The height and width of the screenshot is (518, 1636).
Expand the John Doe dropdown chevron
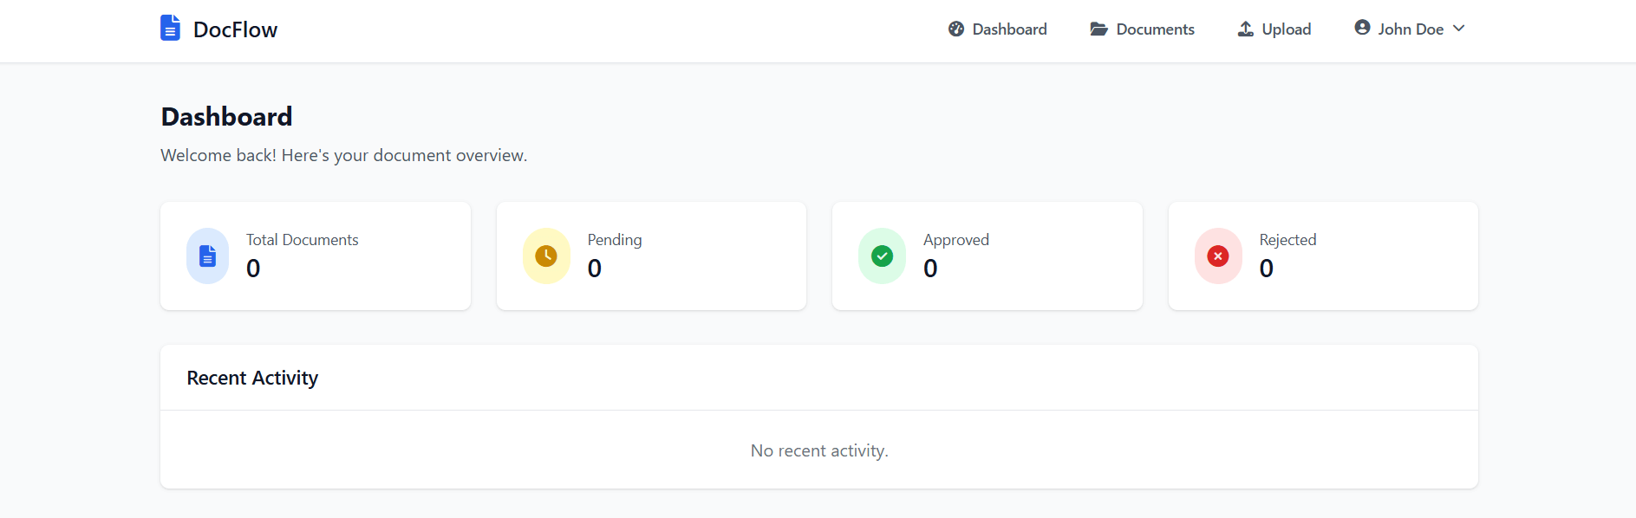tap(1459, 29)
